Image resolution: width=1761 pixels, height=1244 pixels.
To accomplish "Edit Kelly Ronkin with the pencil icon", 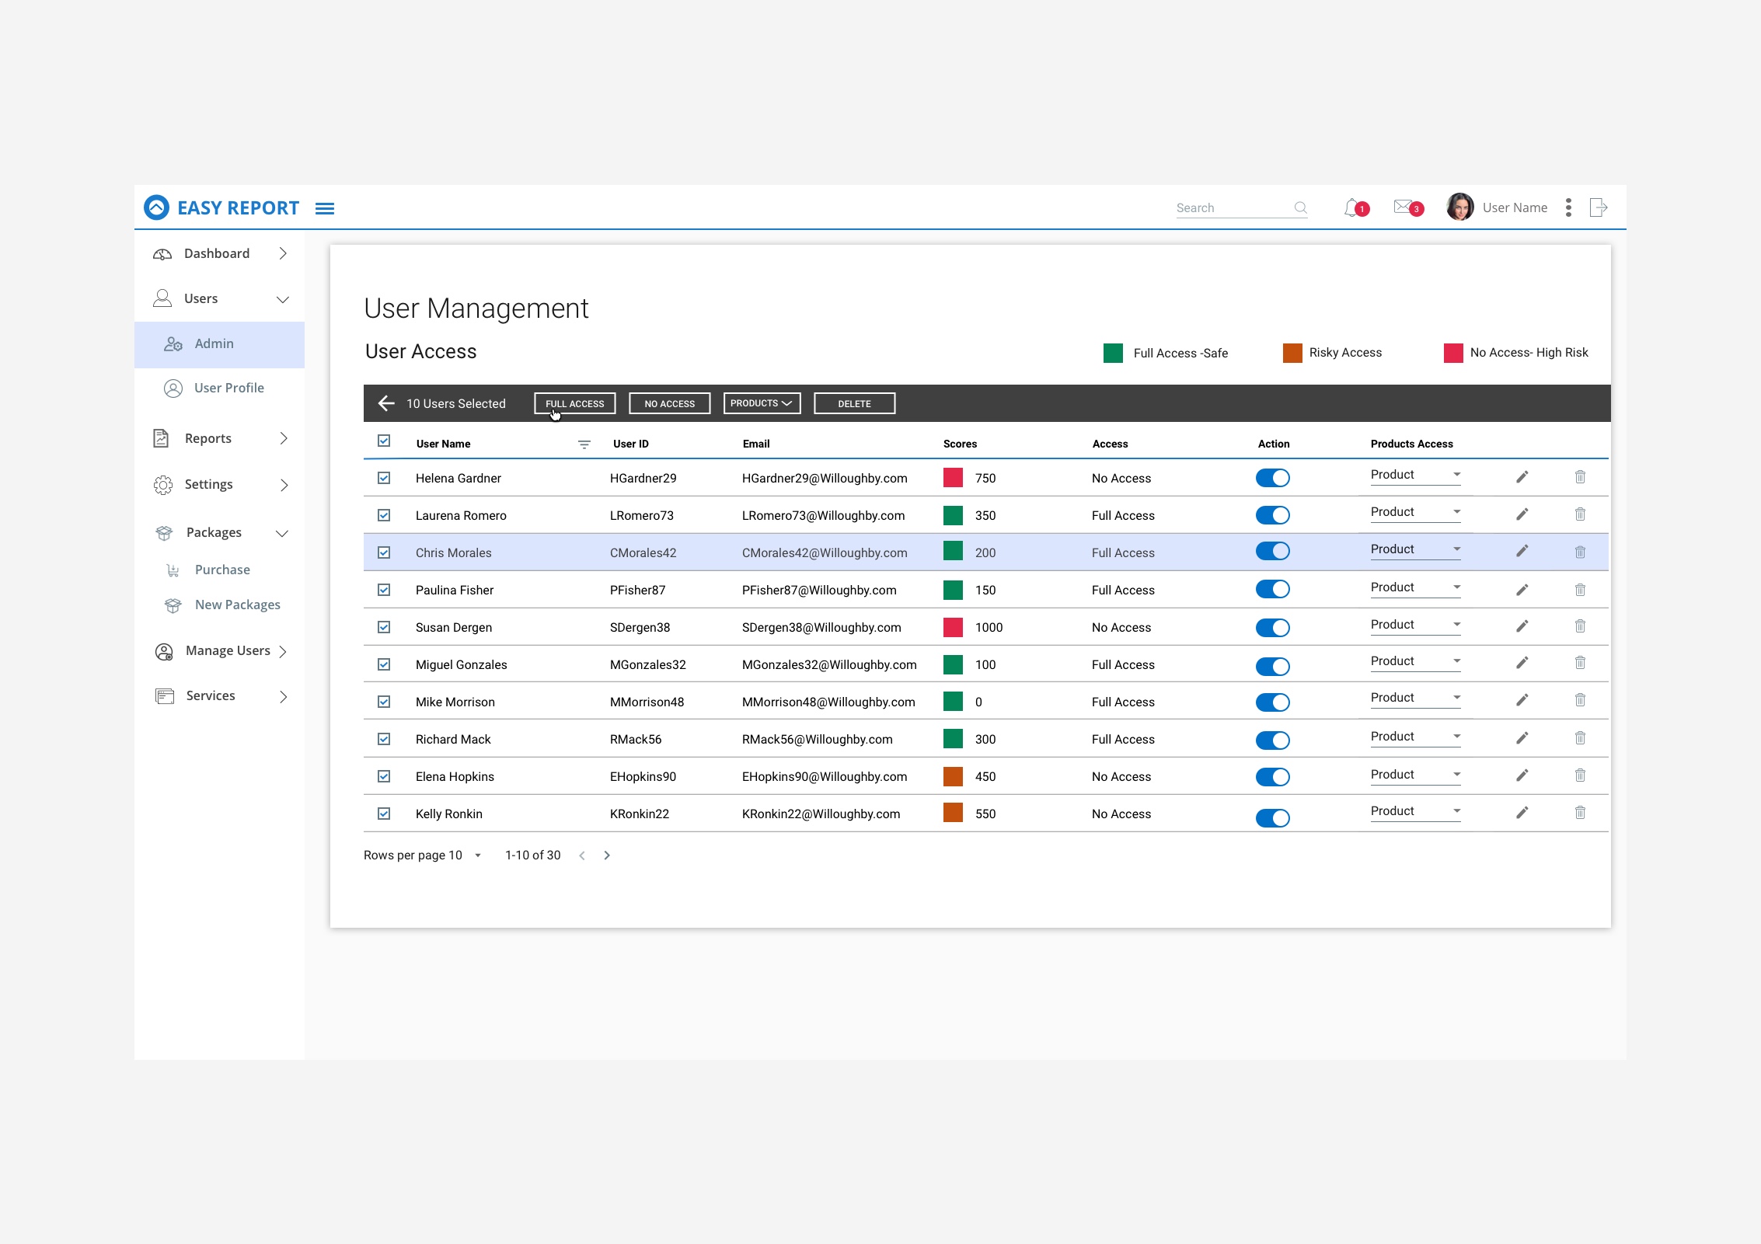I will point(1522,812).
